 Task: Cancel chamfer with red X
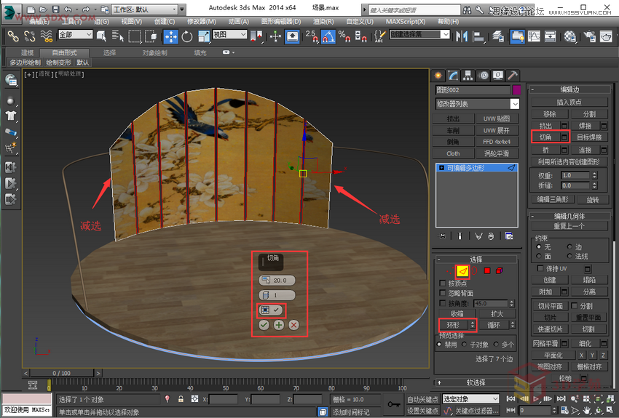coord(293,325)
